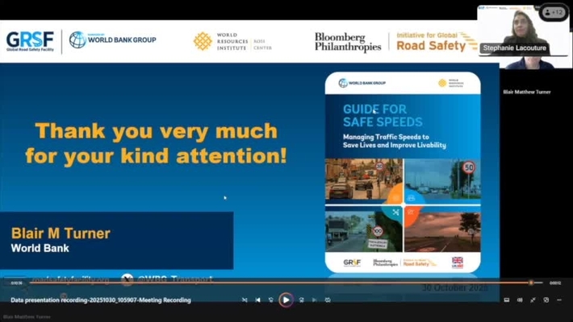
Task: Click the GRSF logo in the slide header
Action: pyautogui.click(x=30, y=41)
